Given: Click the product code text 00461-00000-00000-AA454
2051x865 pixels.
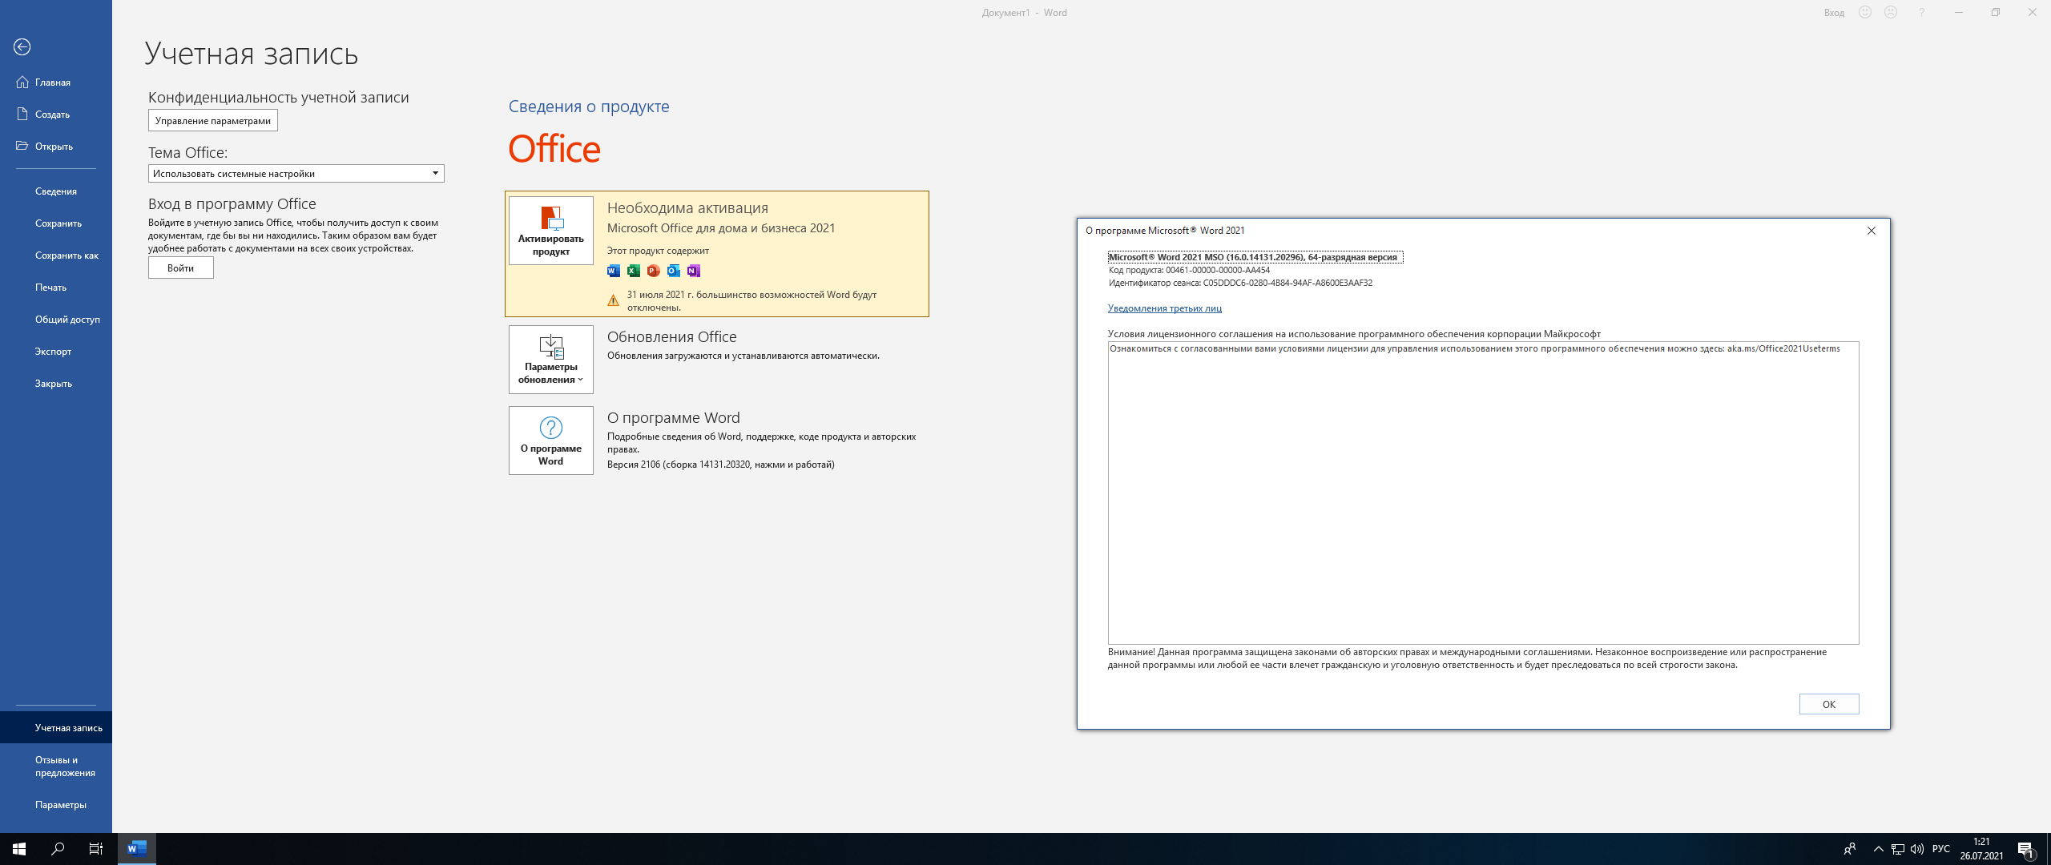Looking at the screenshot, I should tap(1218, 270).
